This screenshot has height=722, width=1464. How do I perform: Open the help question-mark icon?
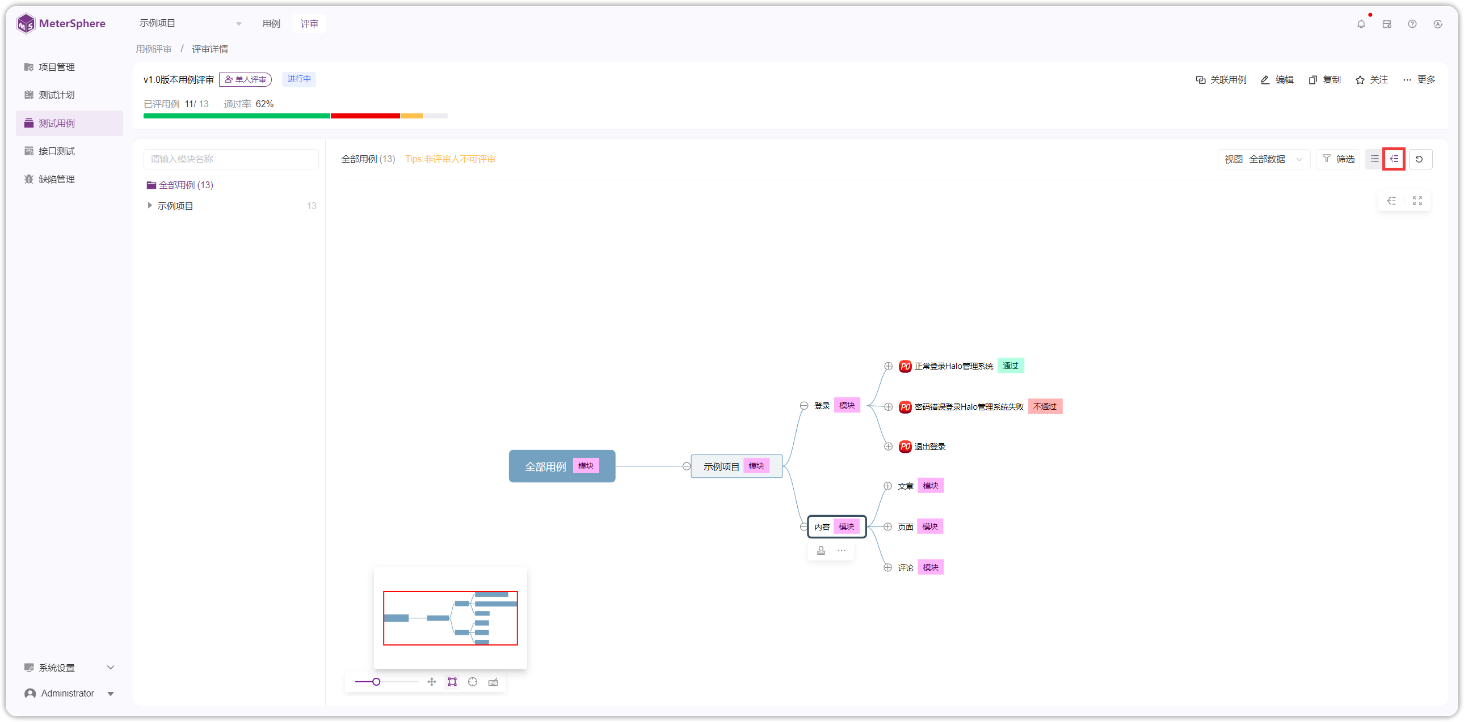1412,24
